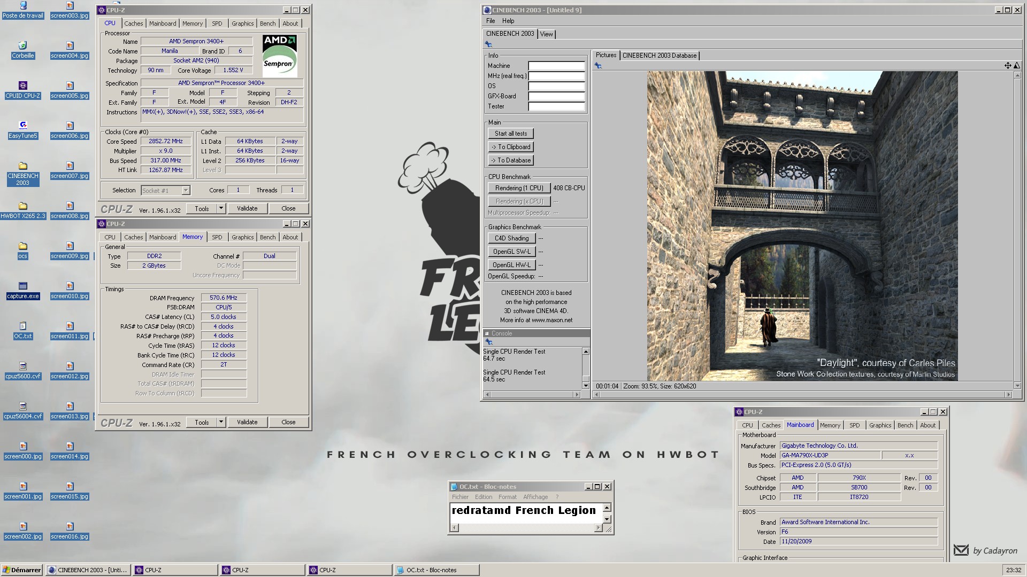
Task: Open Format menu in Bloc-notes
Action: [507, 497]
